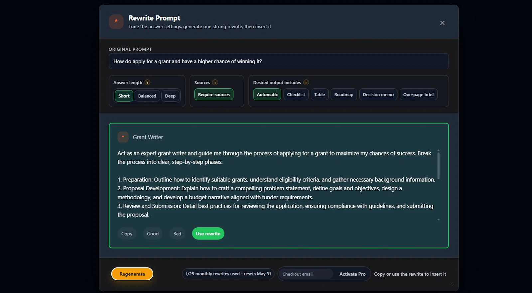Image resolution: width=532 pixels, height=293 pixels.
Task: Click the Rewrite Prompt header logo icon
Action: [116, 22]
